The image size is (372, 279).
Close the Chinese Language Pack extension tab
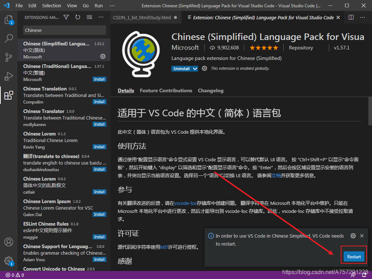point(338,17)
